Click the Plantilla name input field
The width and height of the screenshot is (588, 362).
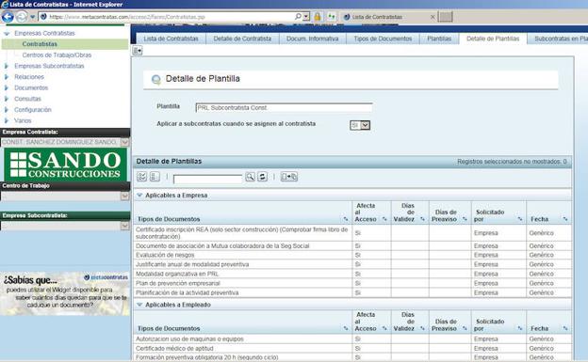284,107
